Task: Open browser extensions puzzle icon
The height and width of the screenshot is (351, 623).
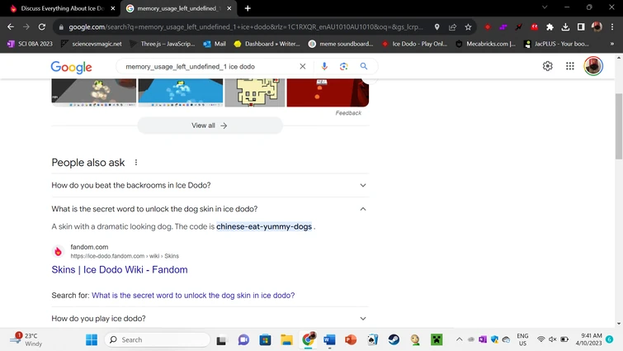Action: [x=550, y=27]
